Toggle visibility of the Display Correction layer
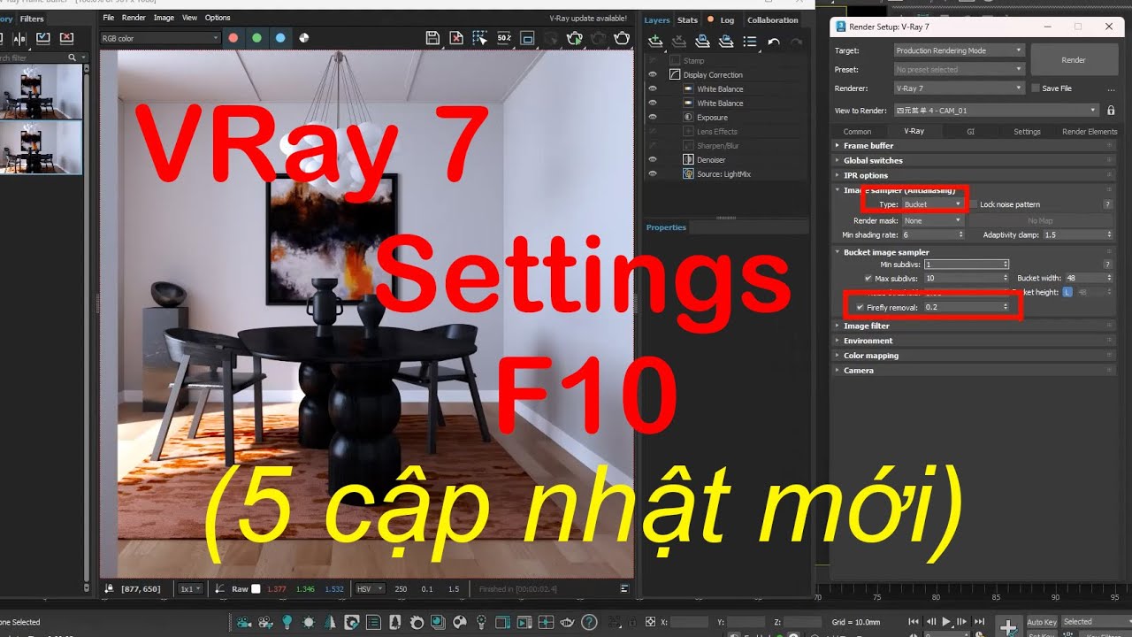 pos(653,74)
